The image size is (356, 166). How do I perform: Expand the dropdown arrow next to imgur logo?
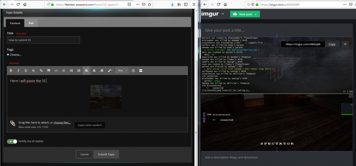(223, 14)
